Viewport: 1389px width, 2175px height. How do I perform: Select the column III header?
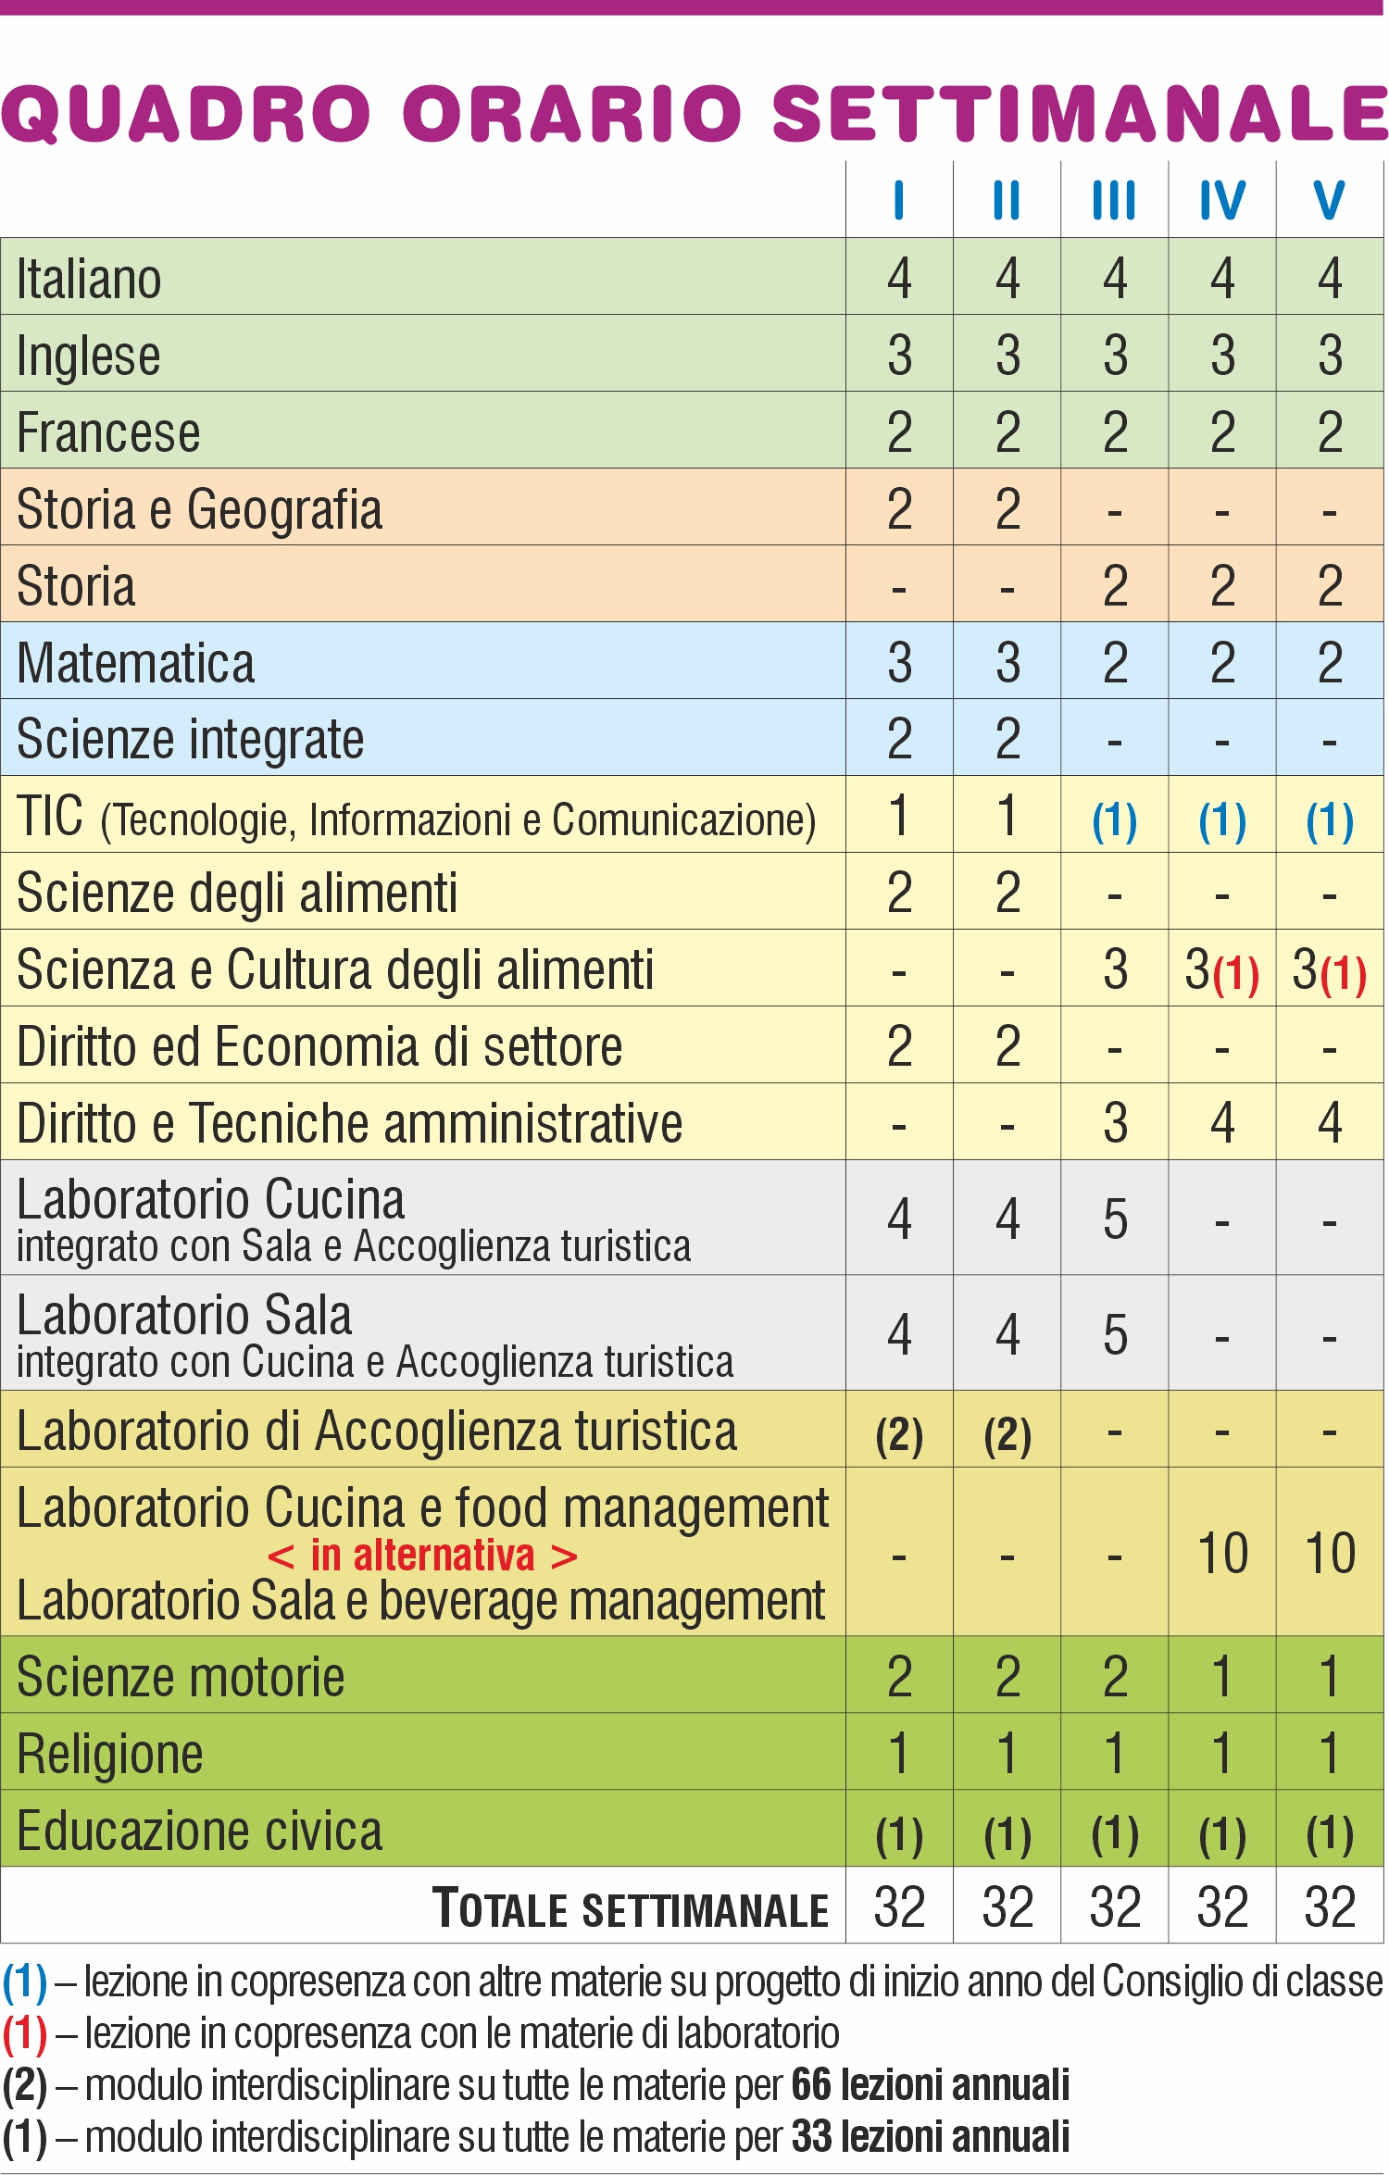[x=1114, y=200]
